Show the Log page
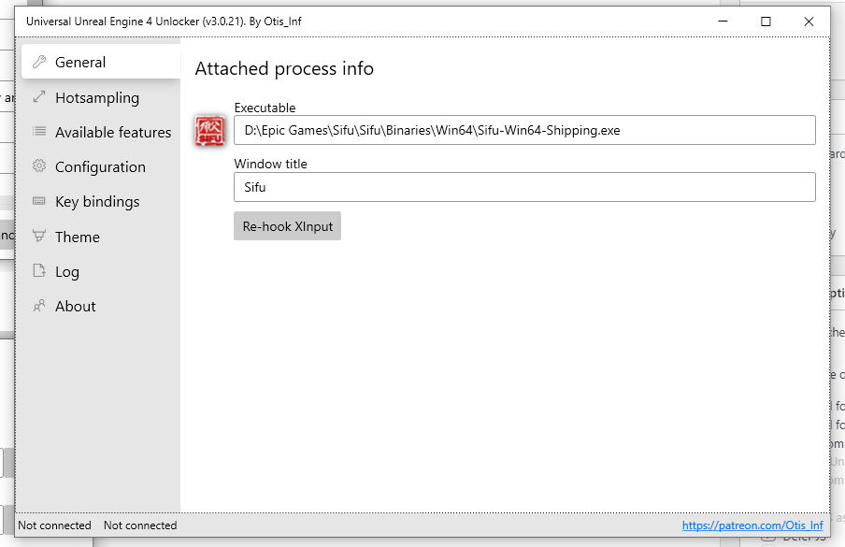 [x=67, y=272]
